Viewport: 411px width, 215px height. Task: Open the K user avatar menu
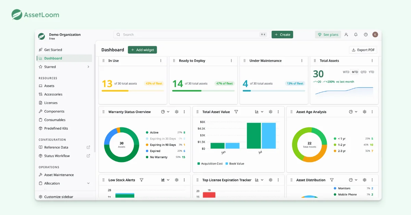pyautogui.click(x=375, y=35)
